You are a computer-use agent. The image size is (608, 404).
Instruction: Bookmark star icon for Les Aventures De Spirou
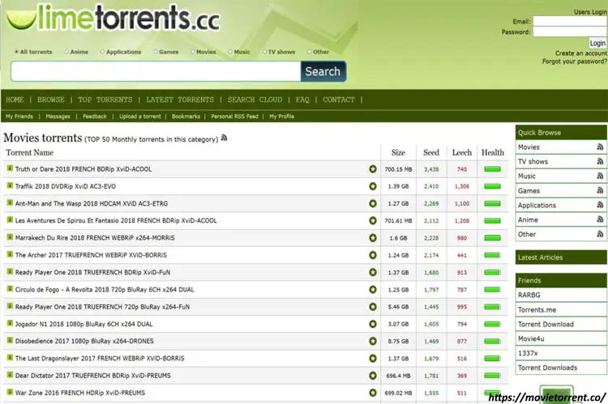point(373,220)
